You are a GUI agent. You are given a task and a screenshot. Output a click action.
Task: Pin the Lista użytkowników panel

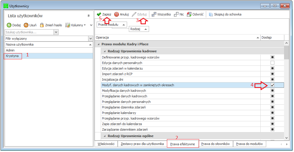(x=88, y=16)
